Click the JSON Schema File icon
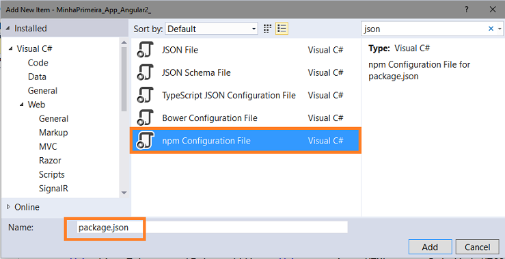The width and height of the screenshot is (505, 259). point(146,72)
